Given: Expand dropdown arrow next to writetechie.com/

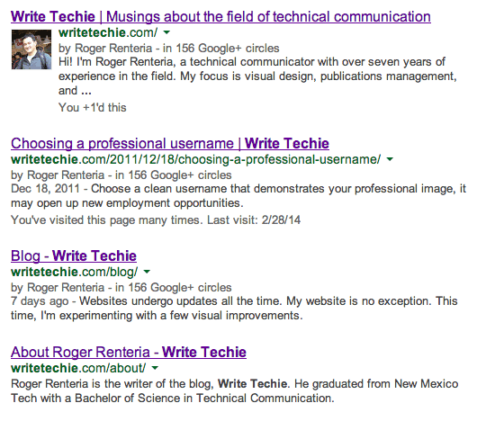Looking at the screenshot, I should point(166,32).
